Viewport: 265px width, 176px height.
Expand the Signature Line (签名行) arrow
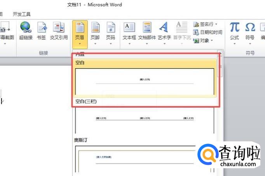216,24
